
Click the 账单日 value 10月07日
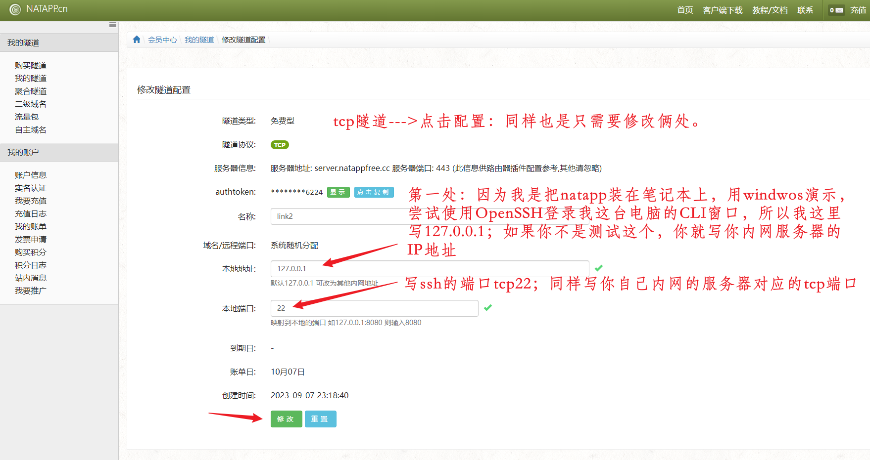[288, 372]
